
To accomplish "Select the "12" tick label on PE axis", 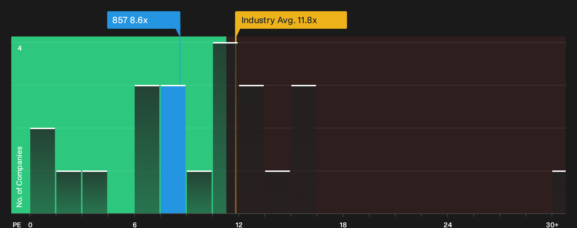I will pyautogui.click(x=239, y=225).
